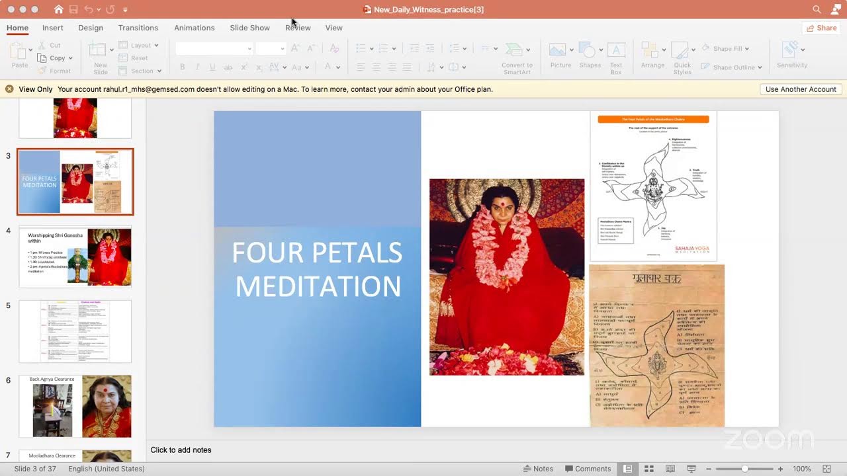This screenshot has width=847, height=476.
Task: Switch to Normal view in status bar
Action: 627,469
